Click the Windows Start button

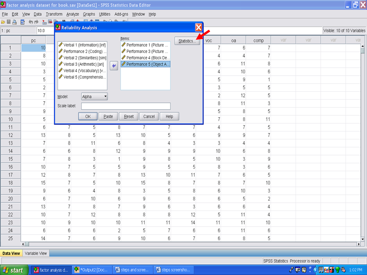pyautogui.click(x=14, y=270)
